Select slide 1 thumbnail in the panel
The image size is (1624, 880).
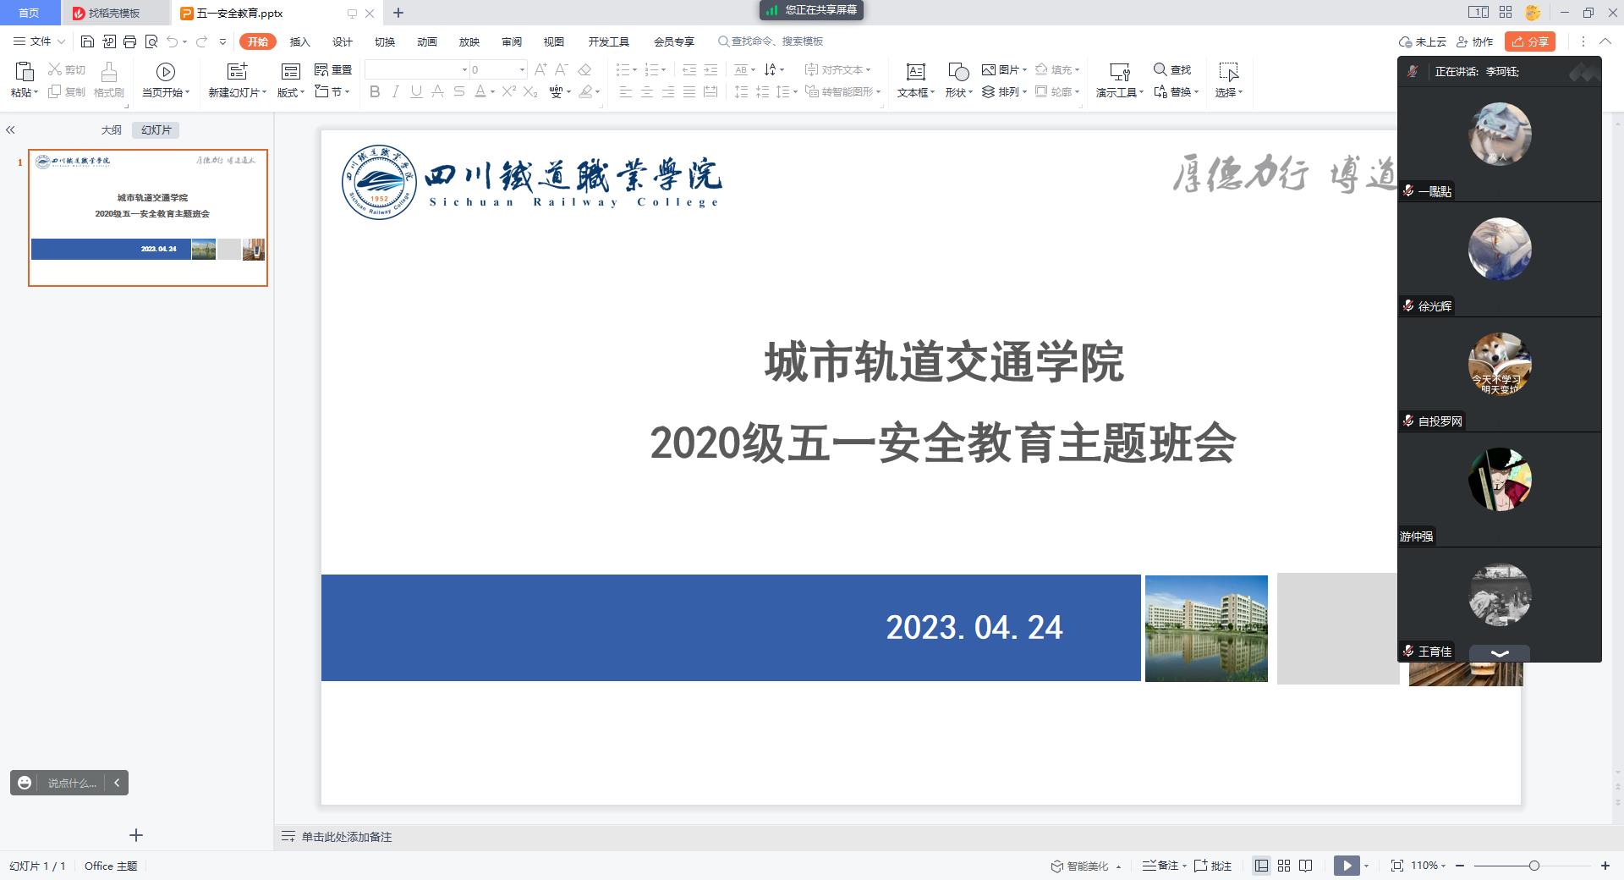coord(148,217)
